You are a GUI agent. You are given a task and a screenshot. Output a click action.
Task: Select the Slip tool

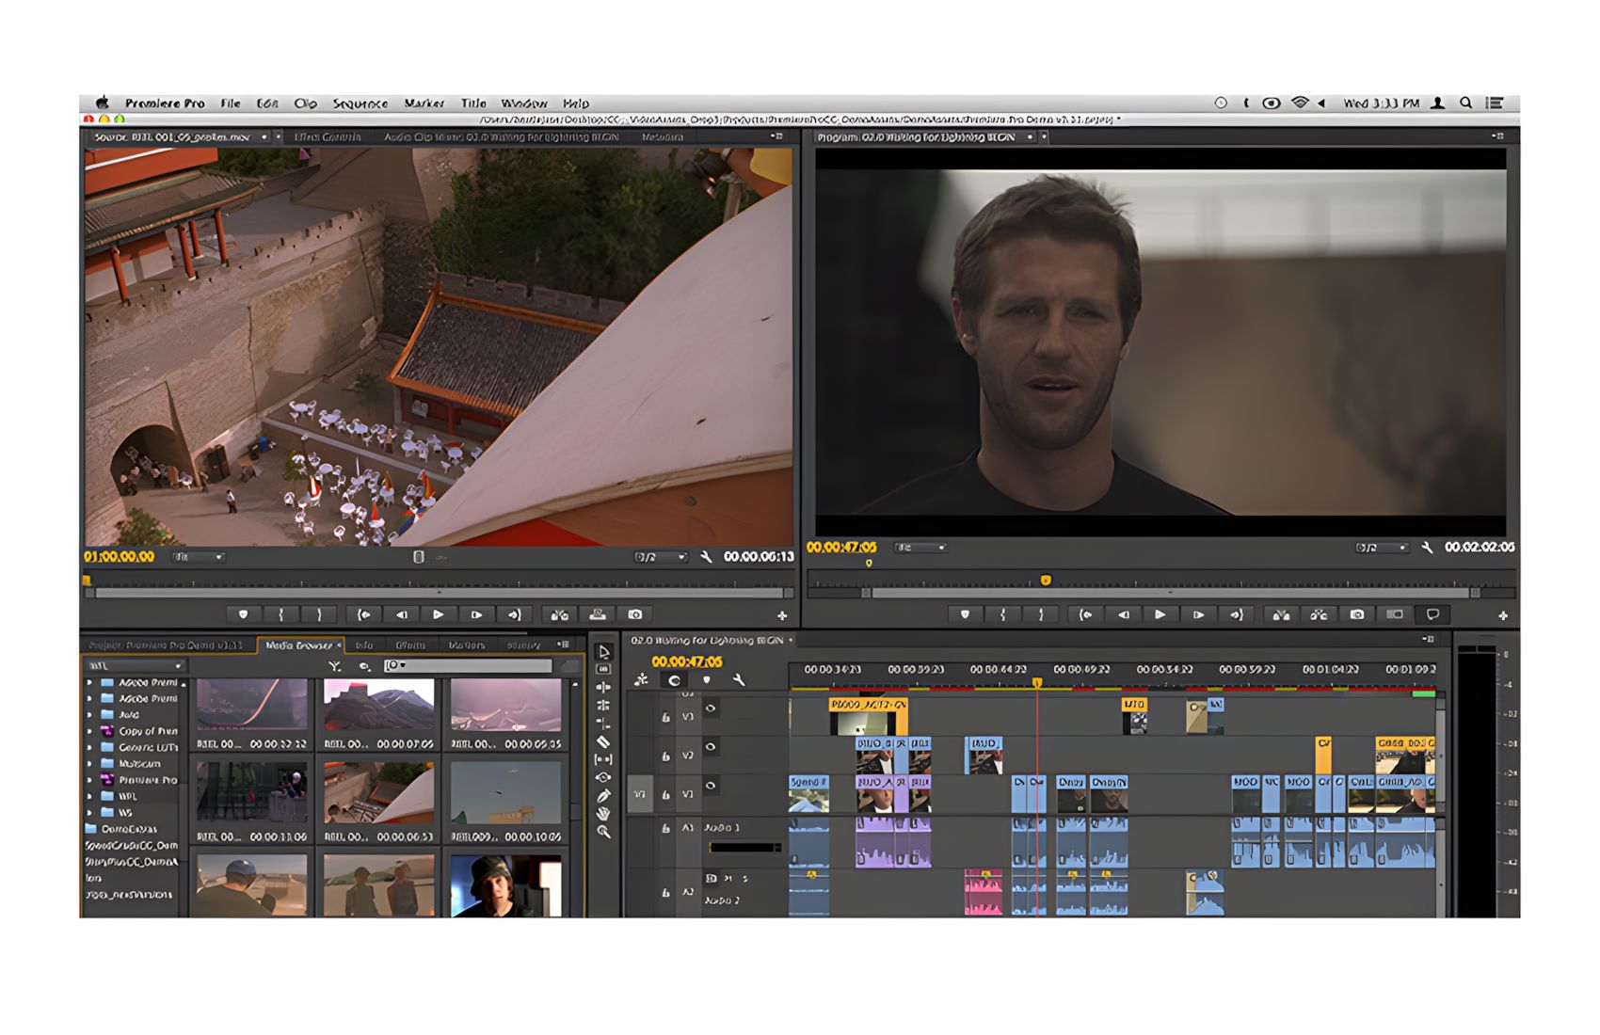click(604, 759)
